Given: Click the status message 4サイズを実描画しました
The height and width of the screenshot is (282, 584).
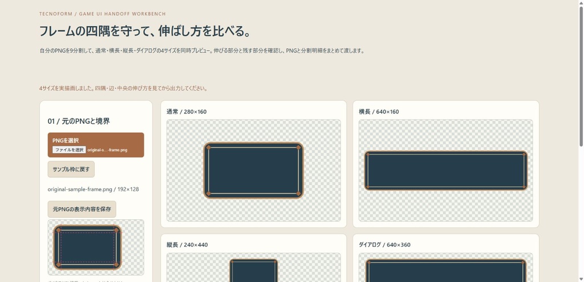Looking at the screenshot, I should (123, 88).
